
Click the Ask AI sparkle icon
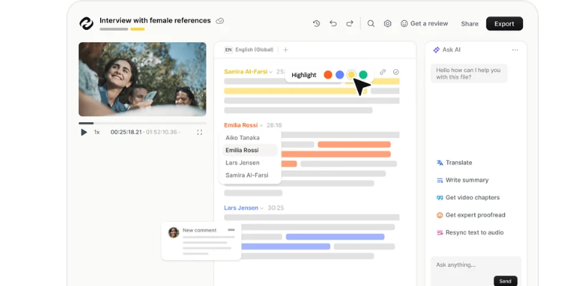click(436, 50)
